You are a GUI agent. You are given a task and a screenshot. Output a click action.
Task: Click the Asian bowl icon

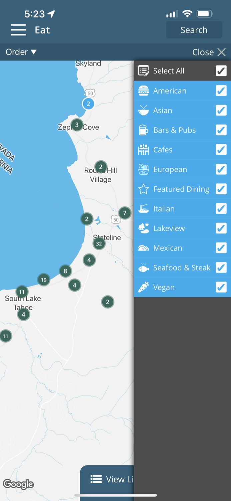tap(143, 110)
